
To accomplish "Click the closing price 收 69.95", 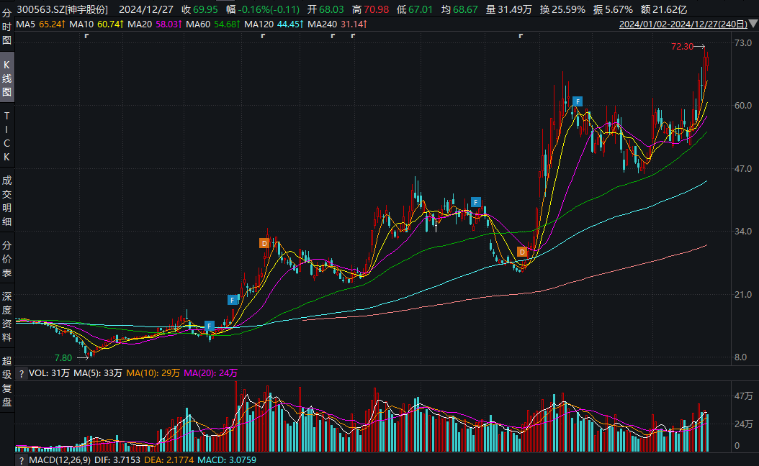I will click(200, 9).
